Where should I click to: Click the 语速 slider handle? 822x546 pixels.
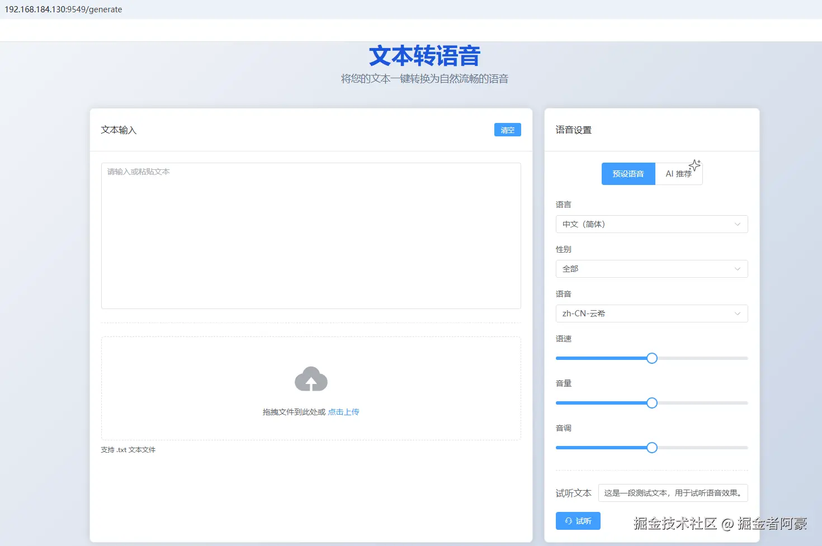click(651, 358)
